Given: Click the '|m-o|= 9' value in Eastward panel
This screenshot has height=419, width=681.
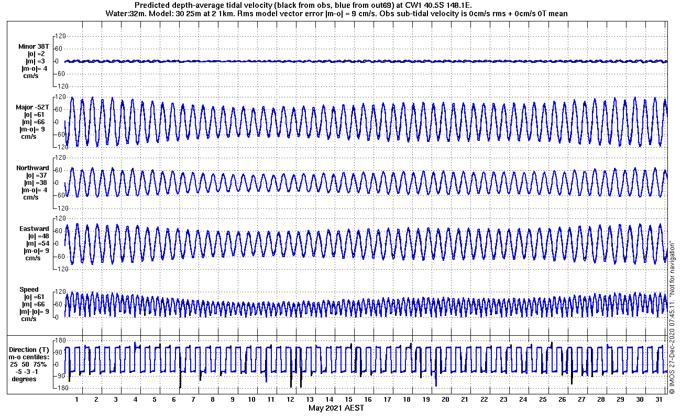Looking at the screenshot, I should pos(35,250).
